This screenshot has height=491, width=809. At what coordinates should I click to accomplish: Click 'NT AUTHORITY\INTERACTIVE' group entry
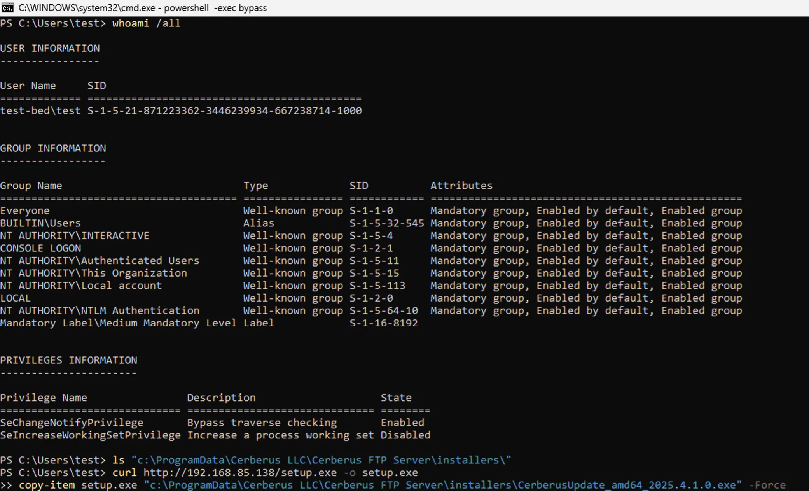click(x=75, y=236)
